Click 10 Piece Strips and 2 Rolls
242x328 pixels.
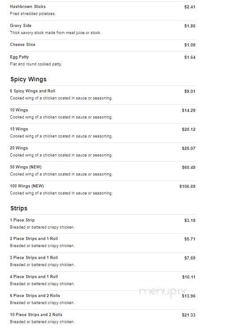point(102,319)
